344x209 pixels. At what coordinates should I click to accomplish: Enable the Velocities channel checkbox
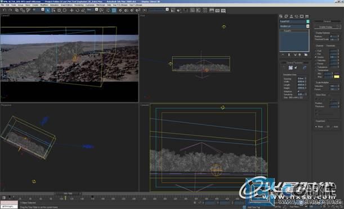pos(316,60)
